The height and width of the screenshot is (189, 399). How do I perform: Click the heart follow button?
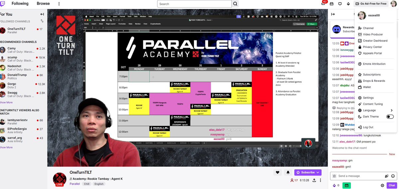pos(277,172)
